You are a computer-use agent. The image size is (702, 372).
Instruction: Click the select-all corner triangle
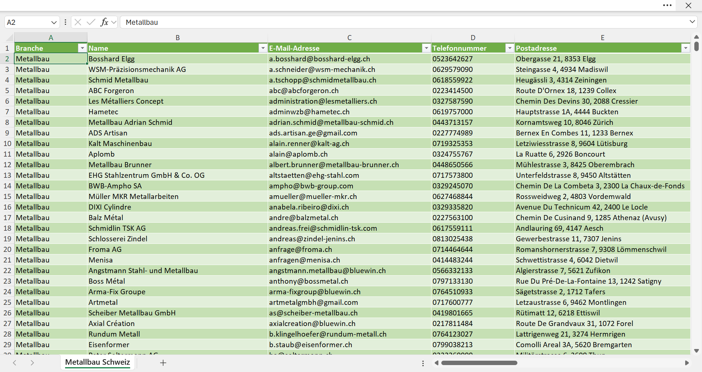click(x=10, y=38)
